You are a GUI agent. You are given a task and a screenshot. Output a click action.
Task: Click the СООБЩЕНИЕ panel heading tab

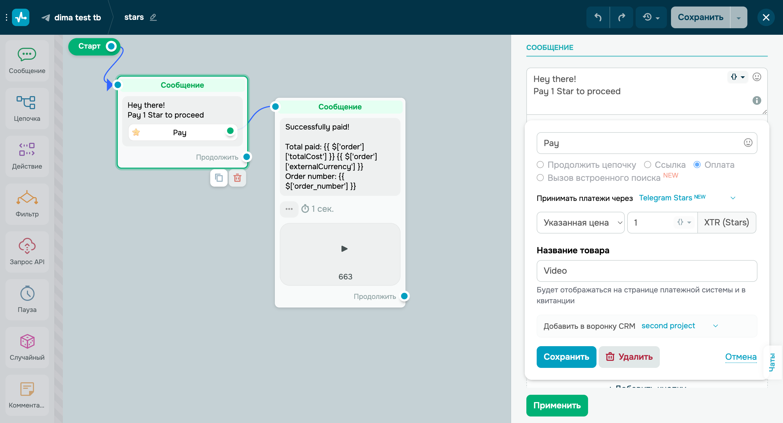pyautogui.click(x=550, y=47)
